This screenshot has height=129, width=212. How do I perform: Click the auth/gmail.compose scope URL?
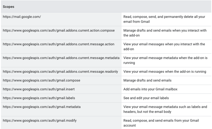pos(41,80)
